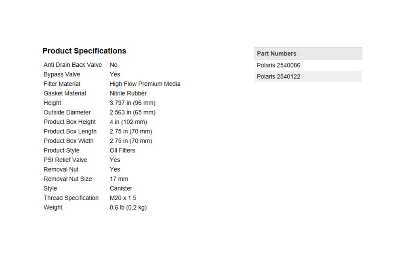Select the Part Numbers table header

(x=308, y=53)
